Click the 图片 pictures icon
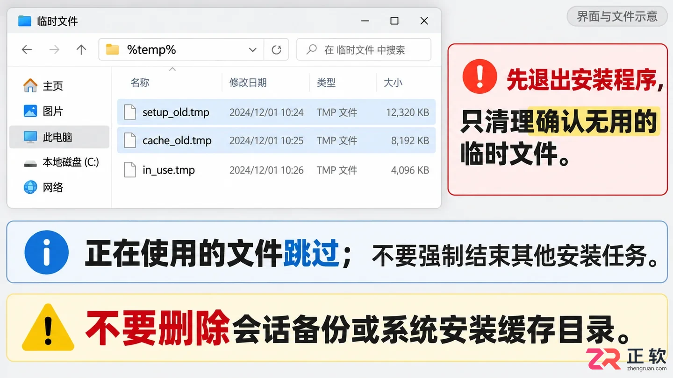This screenshot has width=673, height=378. click(x=30, y=111)
